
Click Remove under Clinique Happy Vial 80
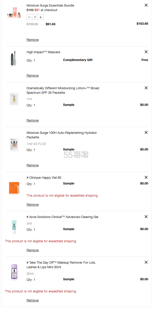33,205
